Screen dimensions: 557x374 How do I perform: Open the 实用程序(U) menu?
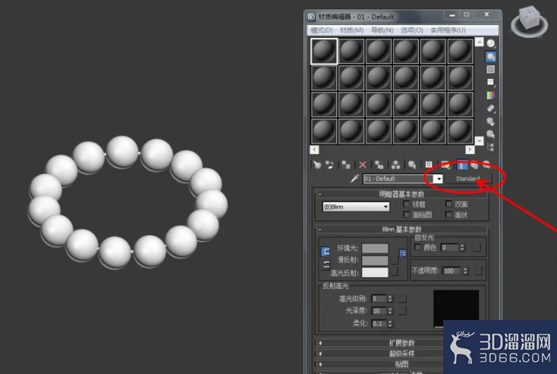tap(448, 30)
